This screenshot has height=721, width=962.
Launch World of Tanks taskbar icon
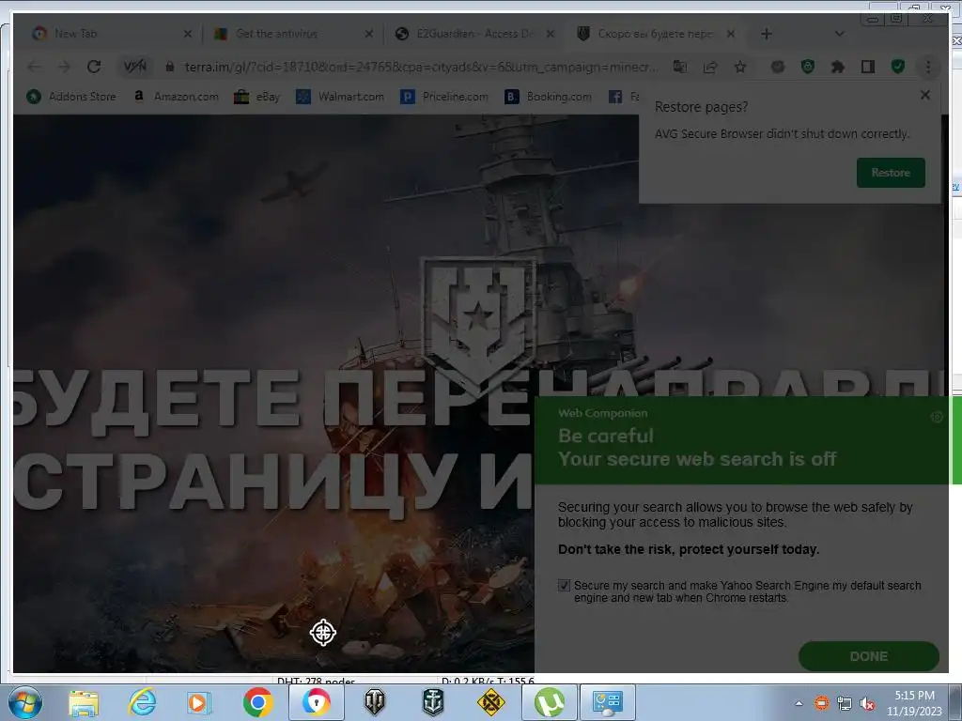[374, 702]
